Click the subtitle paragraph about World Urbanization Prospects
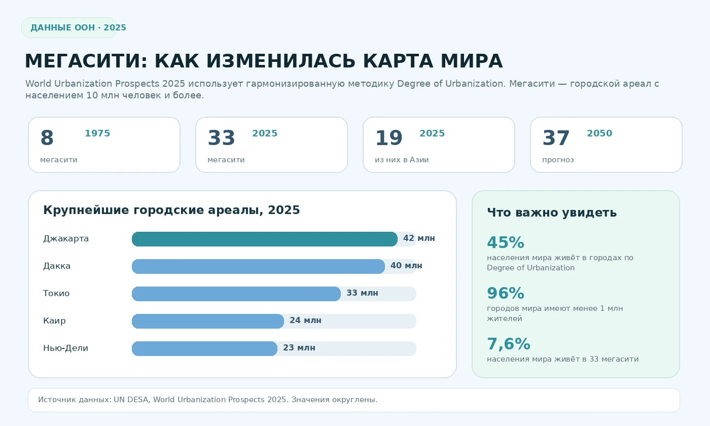The height and width of the screenshot is (426, 710). click(x=342, y=90)
